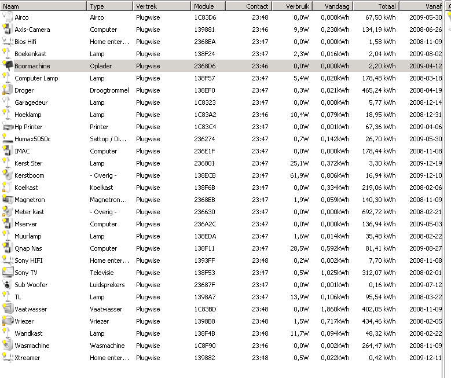This screenshot has width=451, height=378.
Task: Select the Qnap Nas row
Action: click(28, 248)
